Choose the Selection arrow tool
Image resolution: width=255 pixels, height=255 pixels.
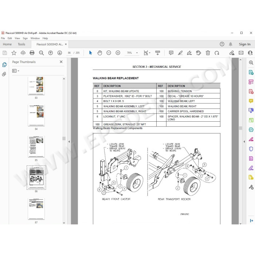pos(91,53)
